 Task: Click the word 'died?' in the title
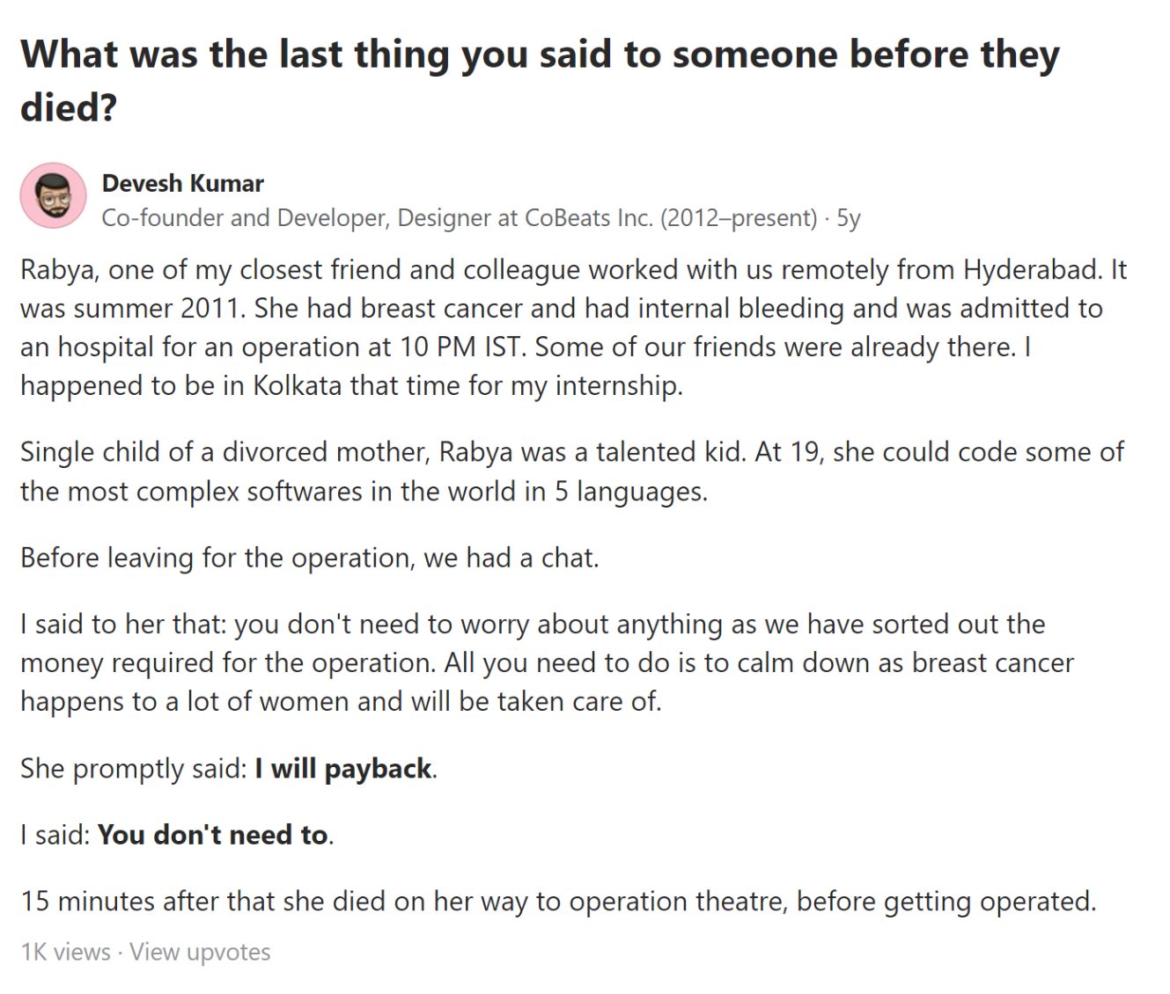[69, 107]
